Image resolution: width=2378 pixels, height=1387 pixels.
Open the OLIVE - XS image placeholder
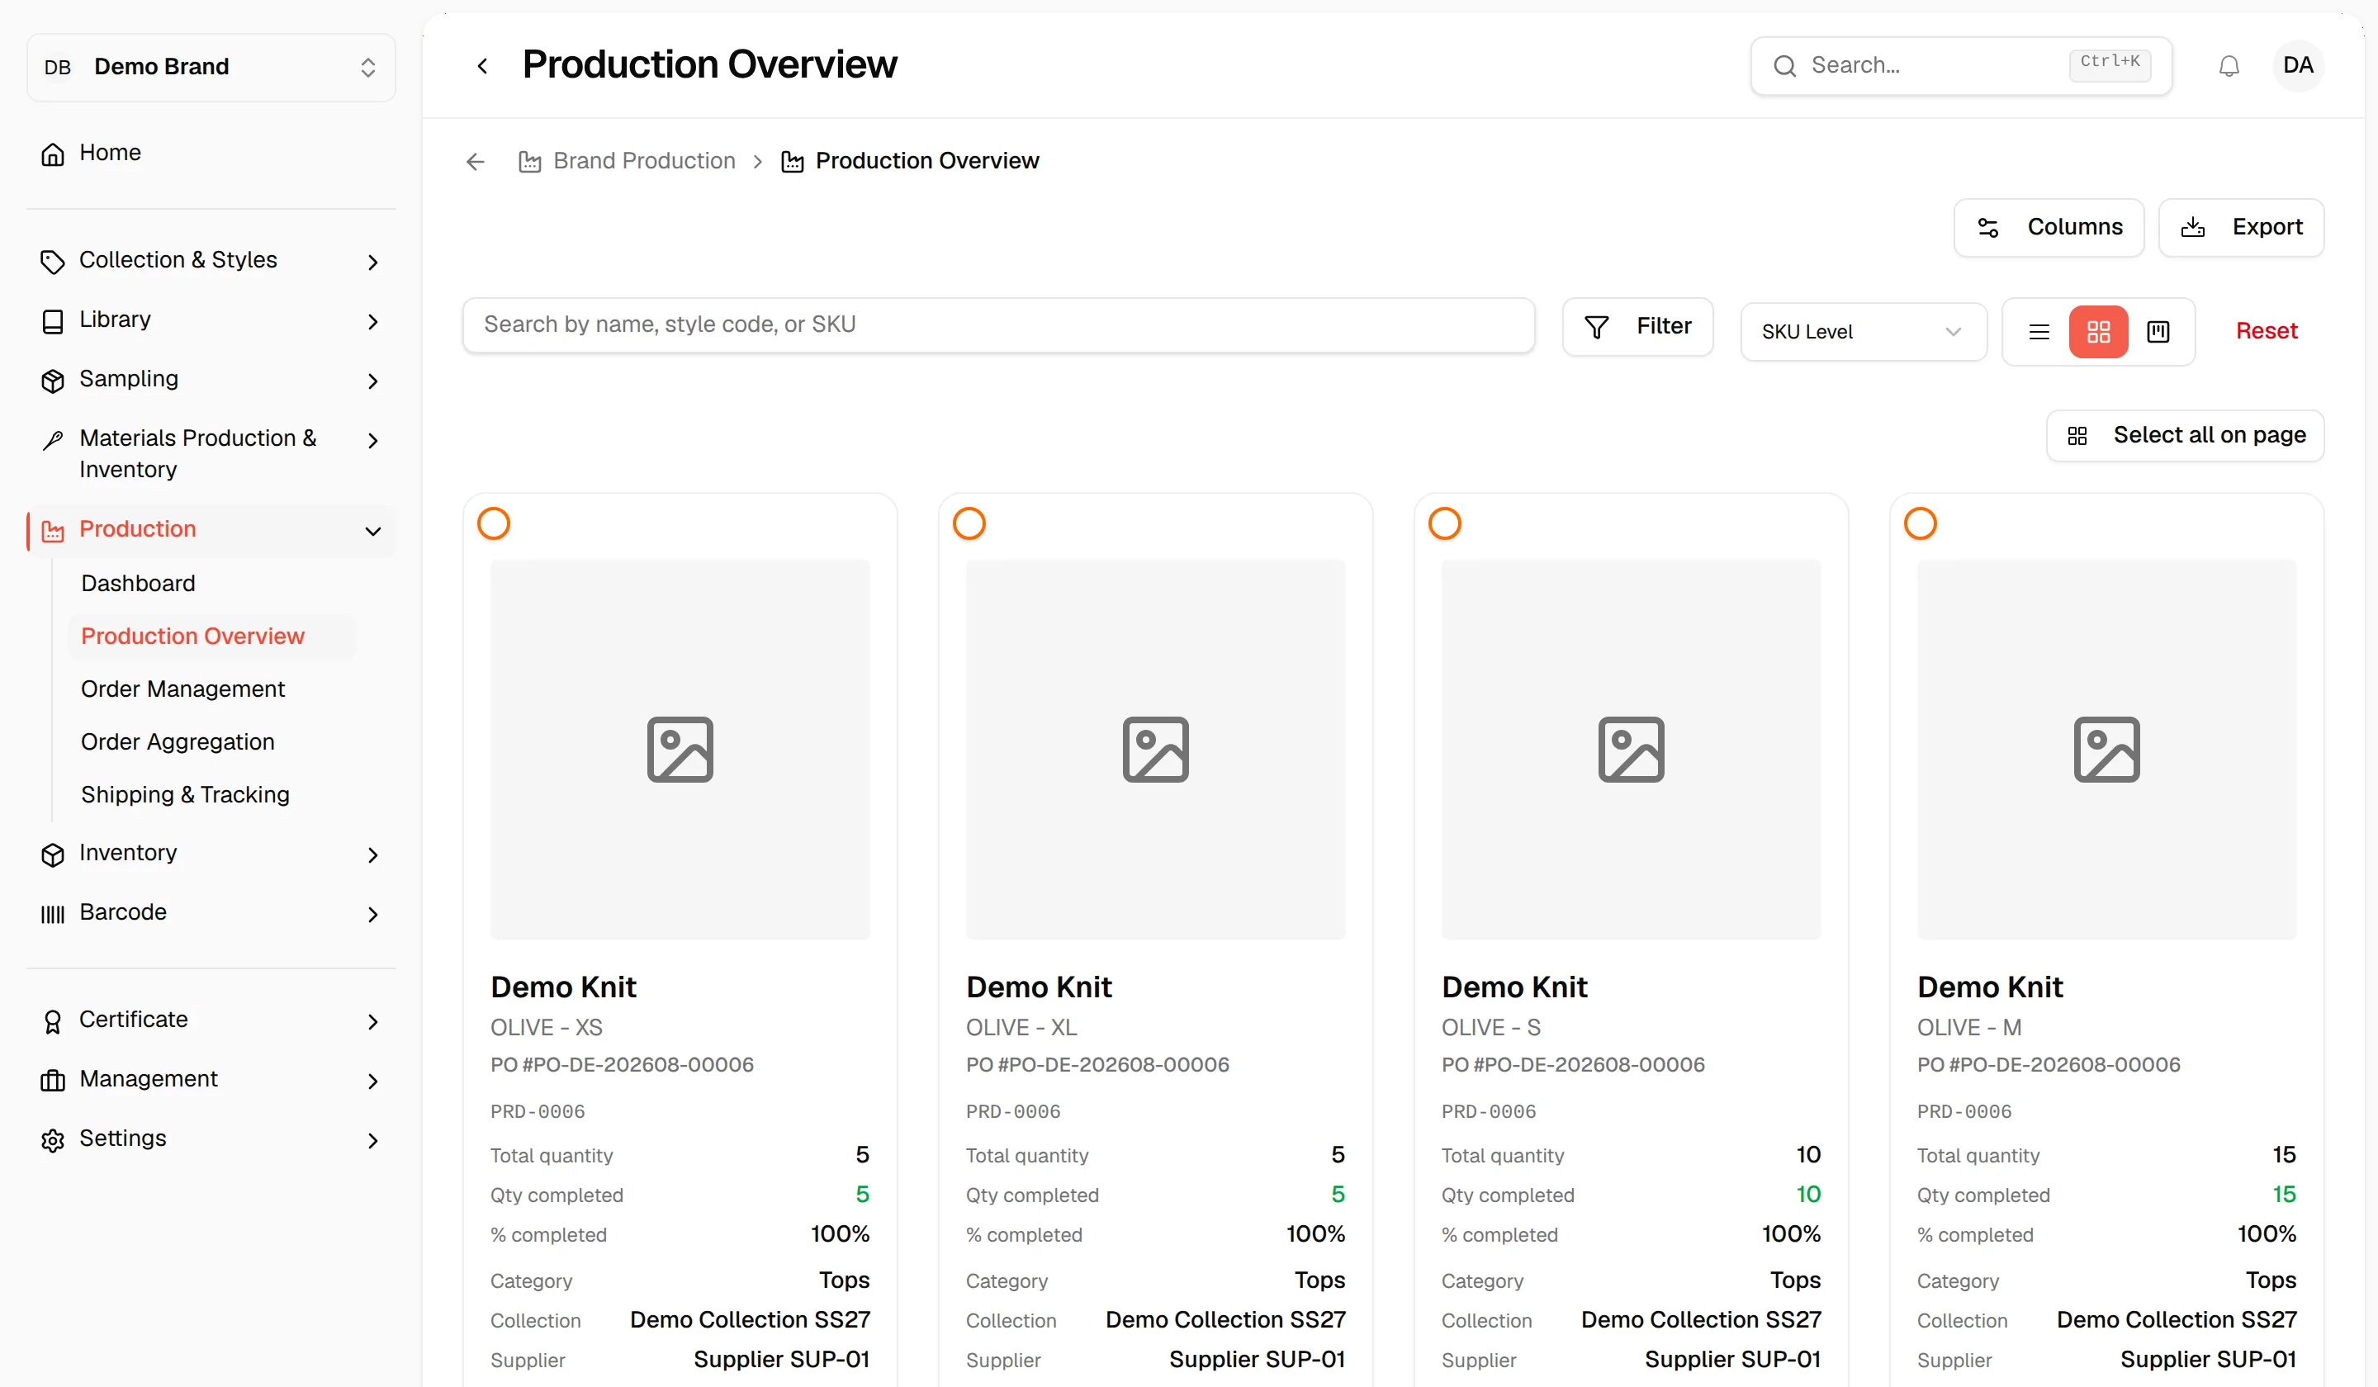680,749
